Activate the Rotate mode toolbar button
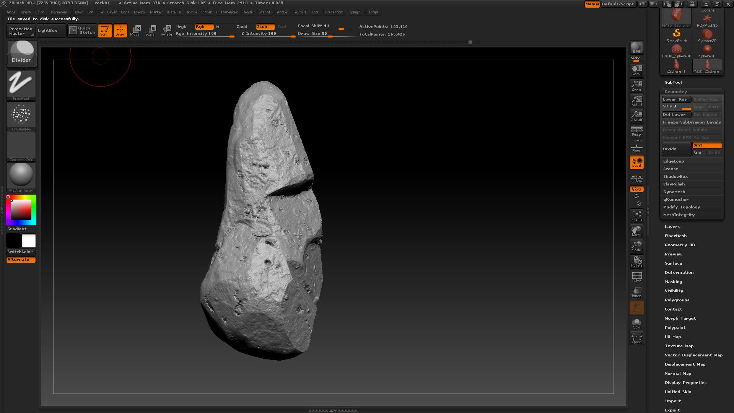Screen dimensions: 734x413 pyautogui.click(x=166, y=31)
